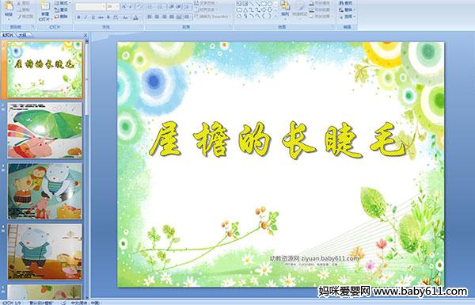Select the oval shape in shapes gallery
The height and width of the screenshot is (305, 475).
click(x=270, y=4)
